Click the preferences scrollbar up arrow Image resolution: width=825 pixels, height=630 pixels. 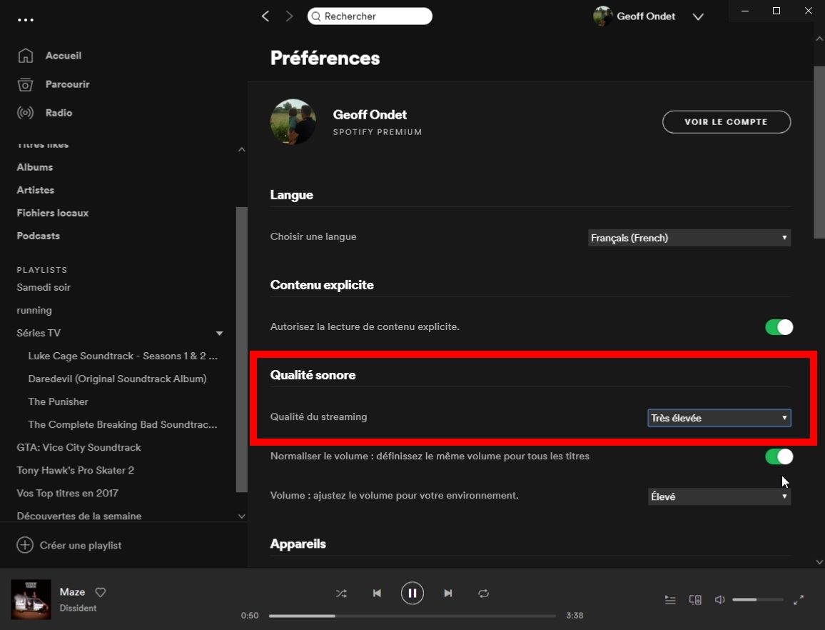pyautogui.click(x=819, y=39)
